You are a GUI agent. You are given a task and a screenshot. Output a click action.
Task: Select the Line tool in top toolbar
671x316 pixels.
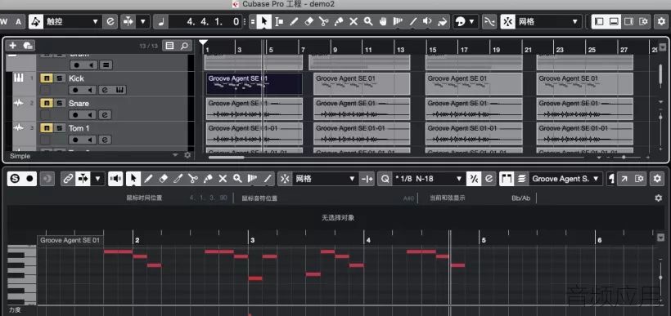pos(413,21)
